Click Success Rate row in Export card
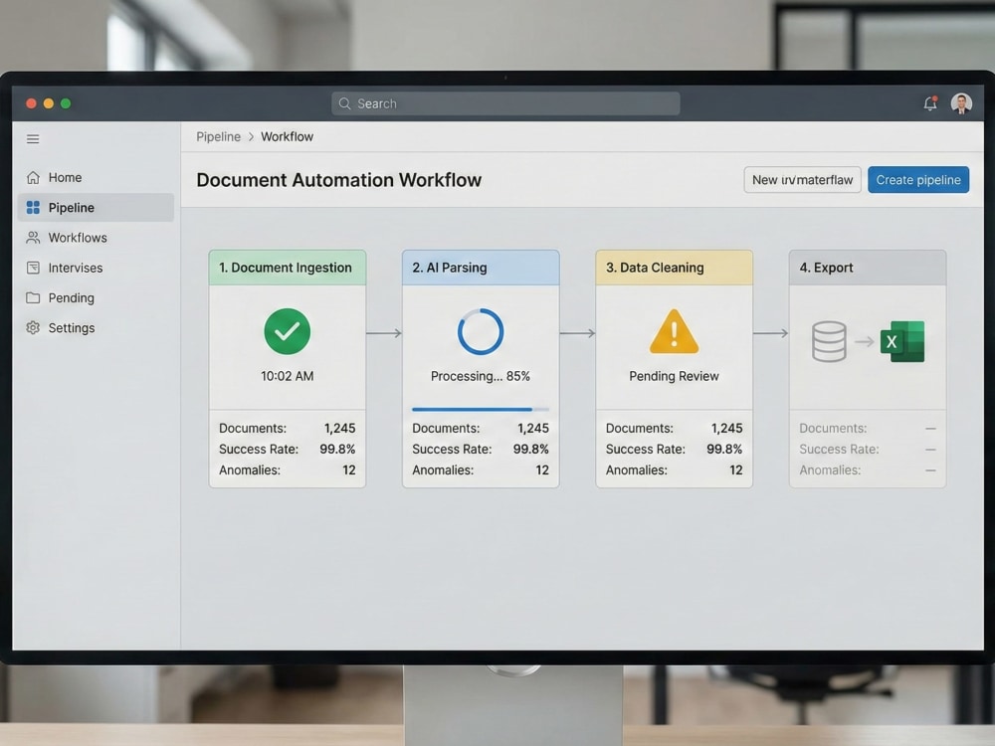This screenshot has width=995, height=746. (868, 450)
